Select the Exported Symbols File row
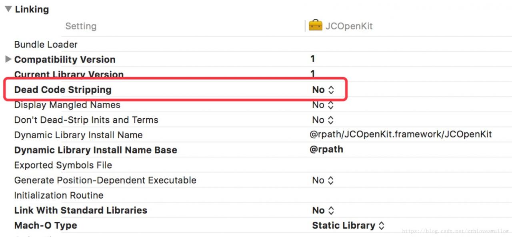Viewport: 512px width, 237px height. coord(63,165)
